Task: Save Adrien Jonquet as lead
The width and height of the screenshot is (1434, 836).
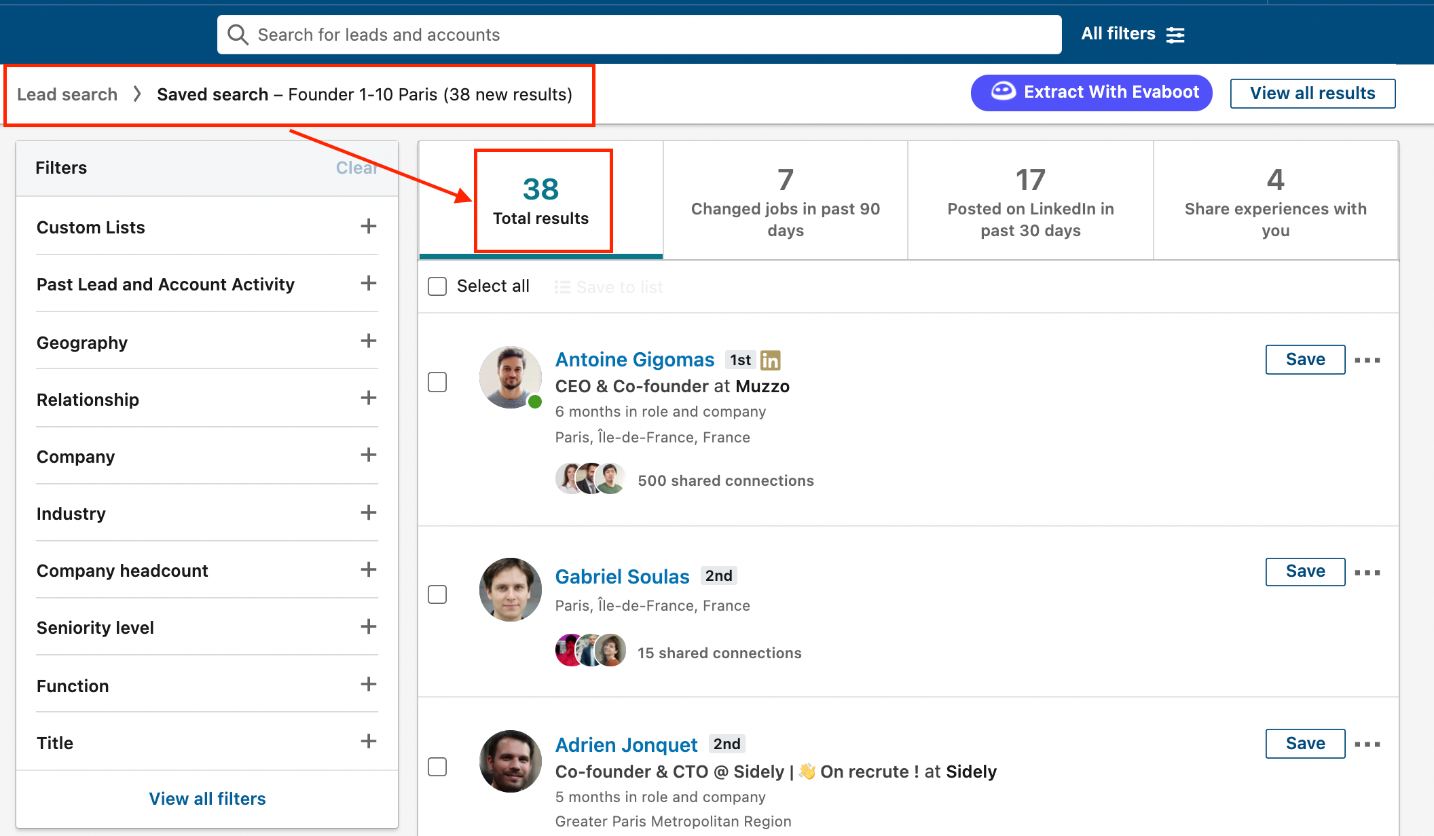Action: click(x=1305, y=744)
